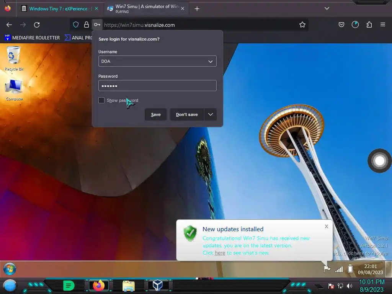The image size is (392, 294).
Task: Open the green notes app in host taskbar
Action: pyautogui.click(x=69, y=286)
